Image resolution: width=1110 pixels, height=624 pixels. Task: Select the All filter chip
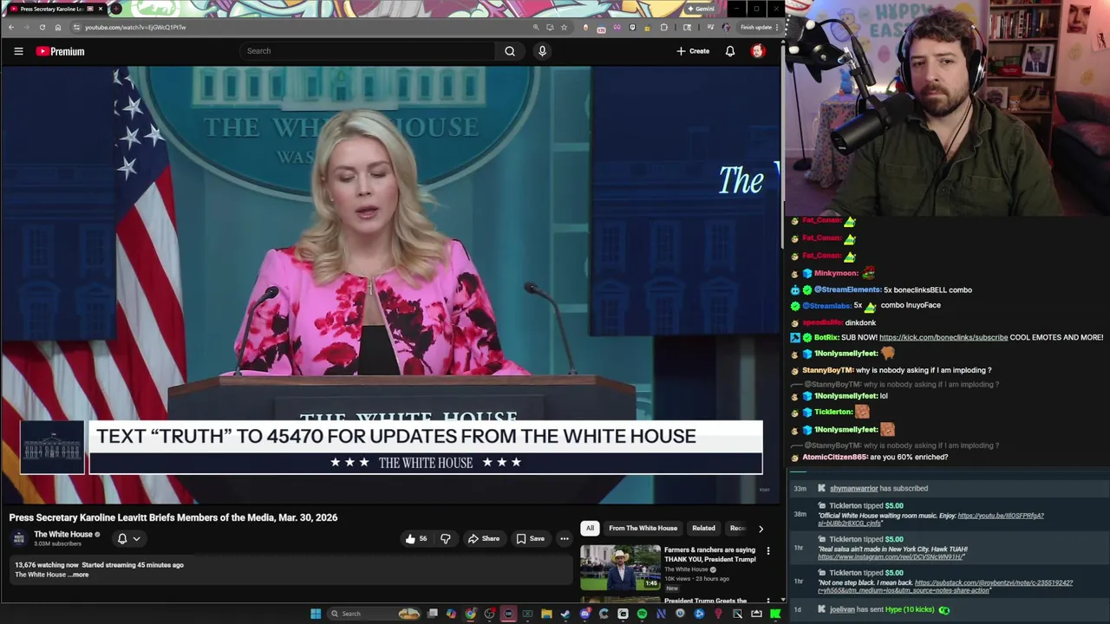[x=590, y=528]
